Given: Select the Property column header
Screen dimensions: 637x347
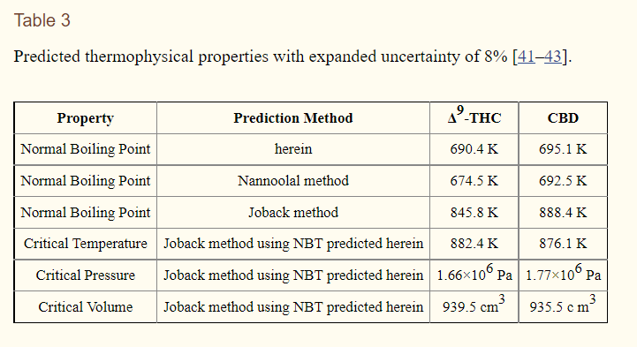Looking at the screenshot, I should click(x=86, y=118).
